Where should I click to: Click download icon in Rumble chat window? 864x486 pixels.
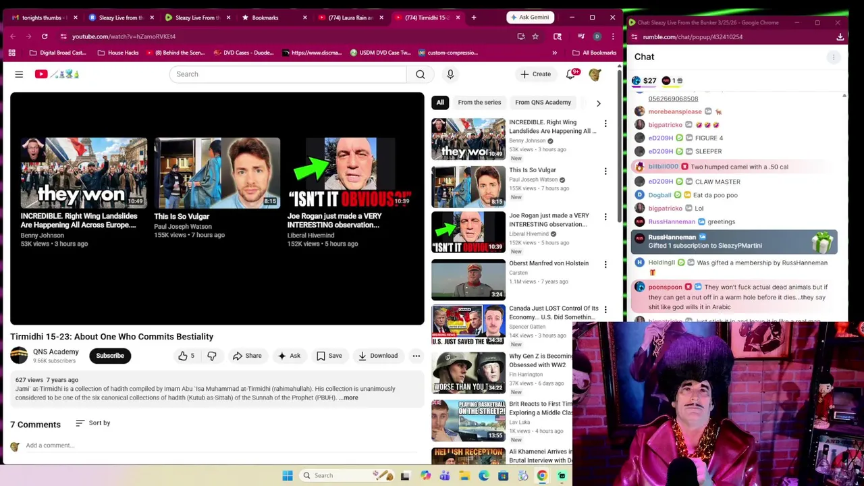click(840, 37)
